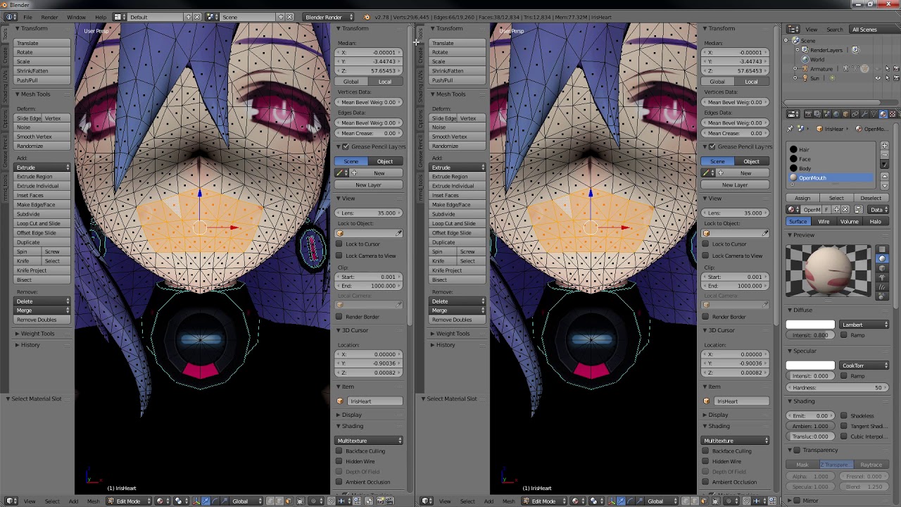The width and height of the screenshot is (901, 507).
Task: Switch material type to Wire tab
Action: (824, 222)
